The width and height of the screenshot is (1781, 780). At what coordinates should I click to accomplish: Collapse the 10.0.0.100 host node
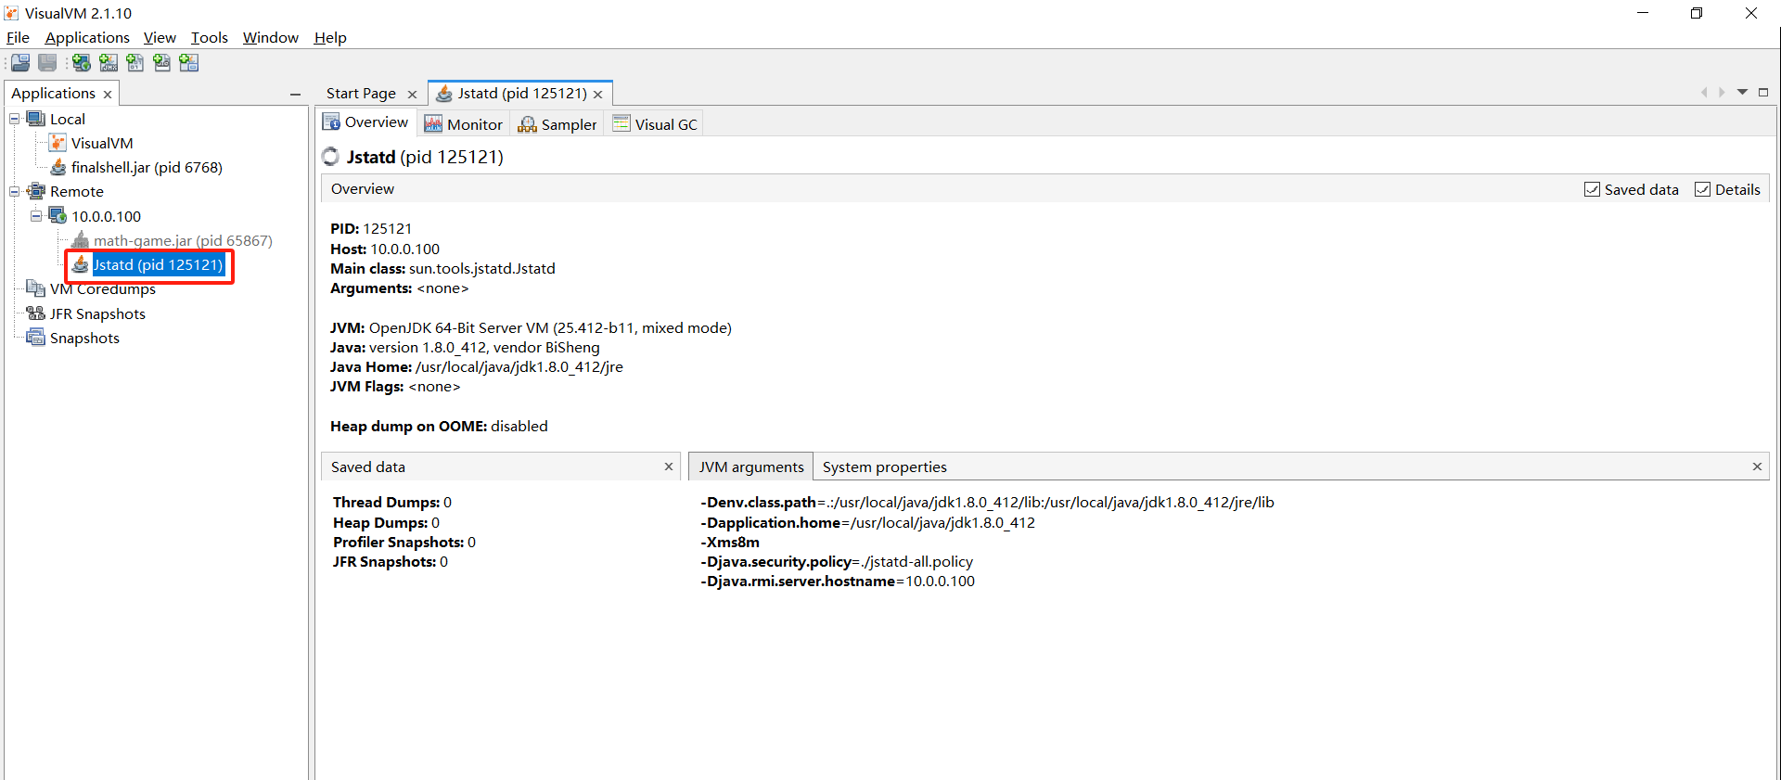[36, 215]
